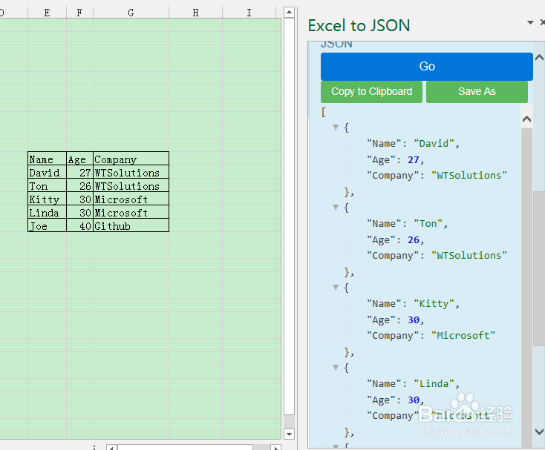Click the "David" value in JSON output
This screenshot has height=450, width=545.
[x=434, y=143]
